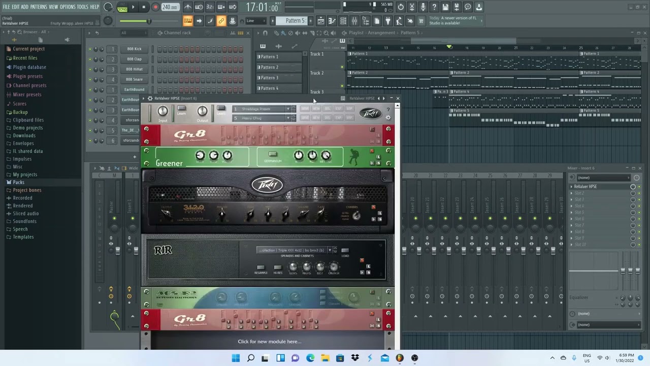
Task: Select the 808 Clap channel button
Action: [x=134, y=59]
